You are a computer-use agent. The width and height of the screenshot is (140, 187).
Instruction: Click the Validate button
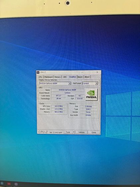(x=81, y=132)
